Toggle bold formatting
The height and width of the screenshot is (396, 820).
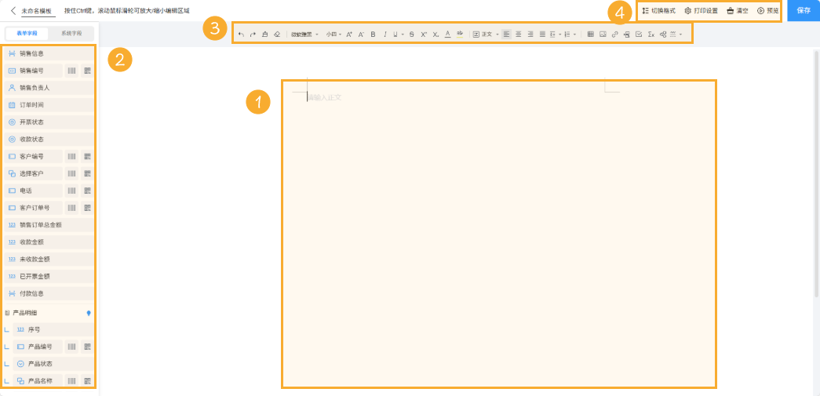(373, 35)
